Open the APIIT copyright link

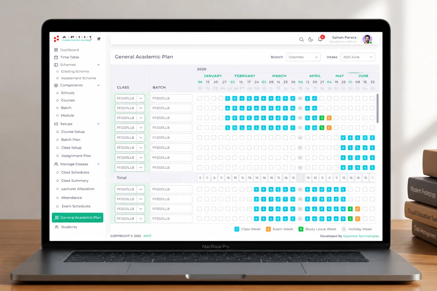click(147, 236)
